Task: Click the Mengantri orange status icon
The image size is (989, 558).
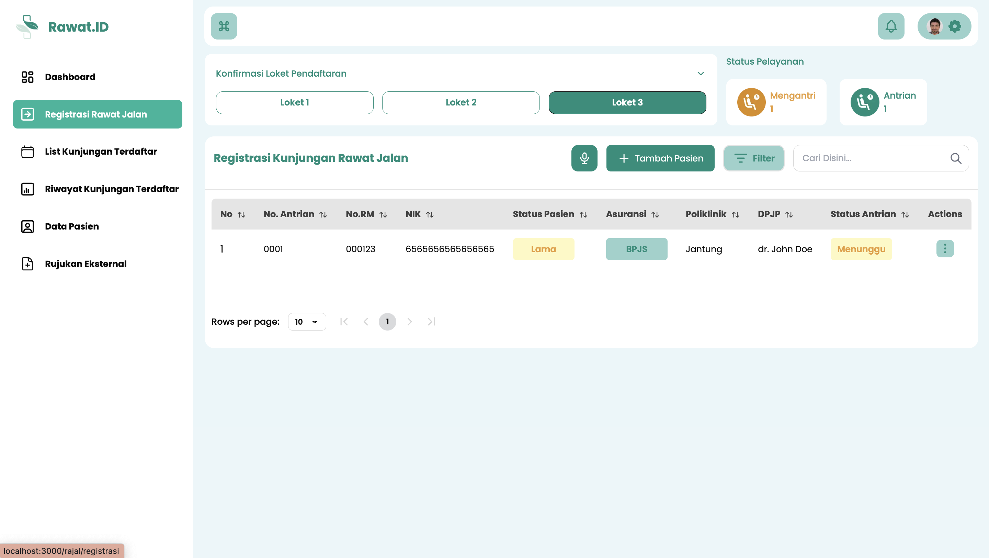Action: click(x=751, y=102)
